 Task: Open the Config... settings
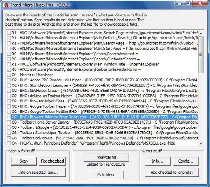pos(186,161)
